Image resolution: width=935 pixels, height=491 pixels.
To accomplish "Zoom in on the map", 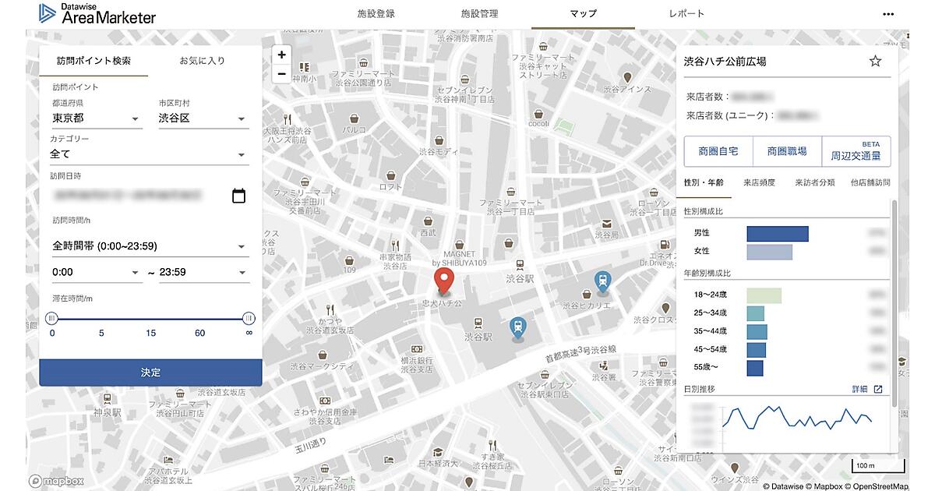I will (281, 55).
